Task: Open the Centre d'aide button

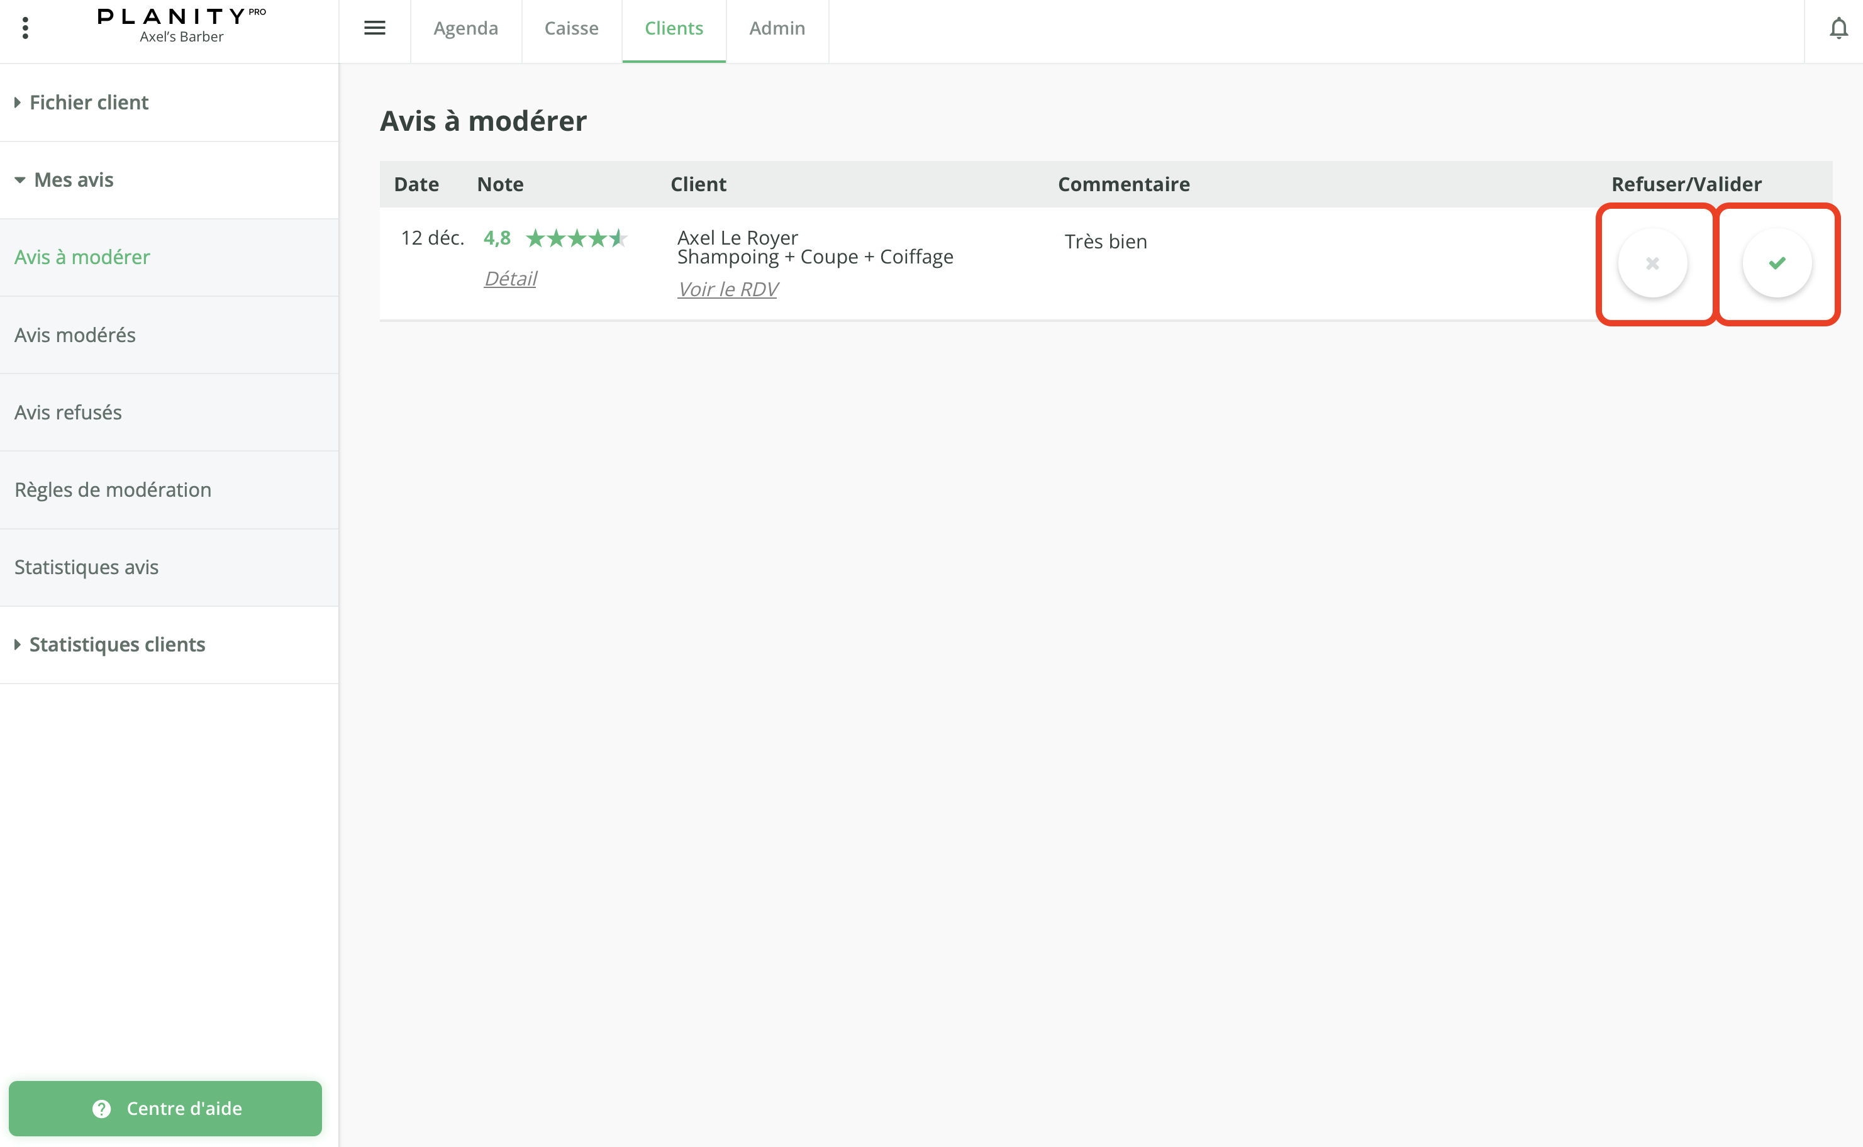Action: pos(165,1107)
